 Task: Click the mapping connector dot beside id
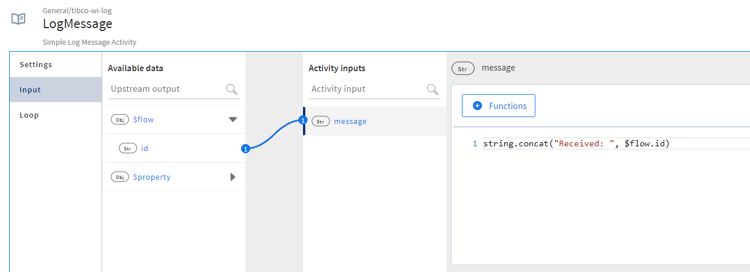246,149
